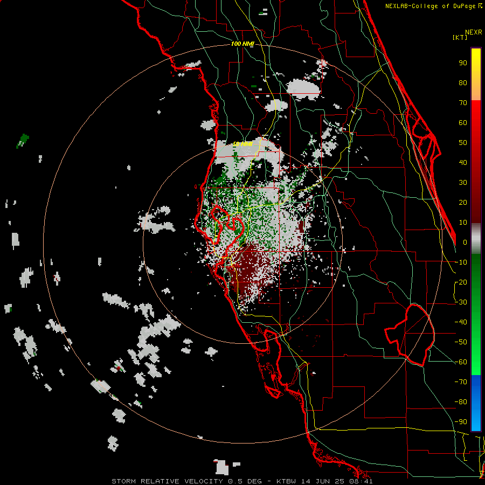The width and height of the screenshot is (485, 485).
Task: Click the [KT] units label
Action: pos(460,37)
